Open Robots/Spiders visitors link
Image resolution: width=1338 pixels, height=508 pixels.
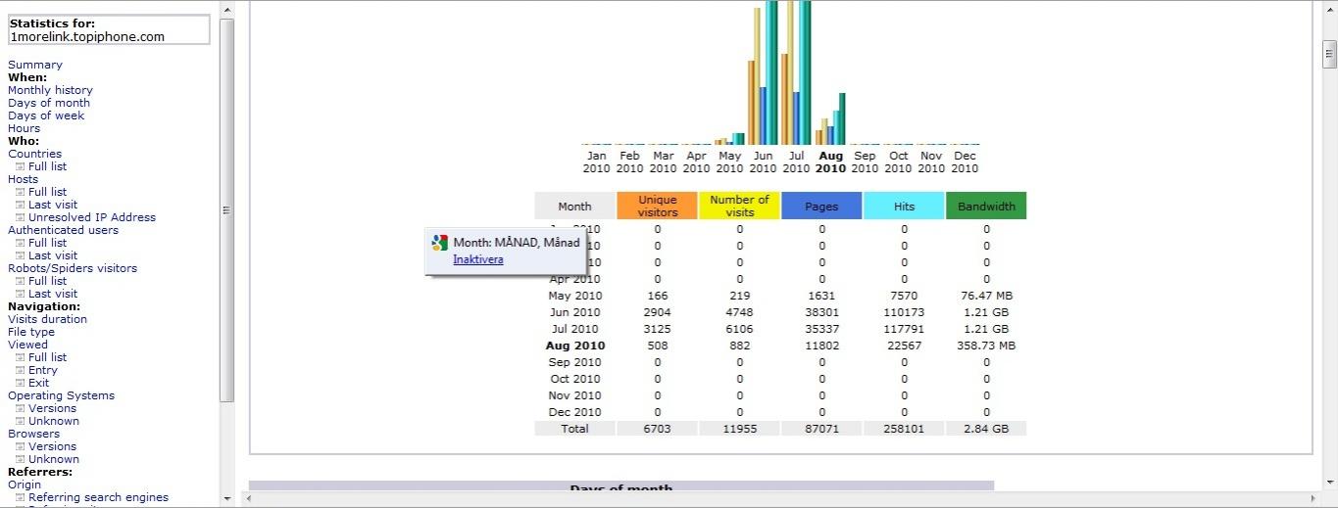click(73, 268)
